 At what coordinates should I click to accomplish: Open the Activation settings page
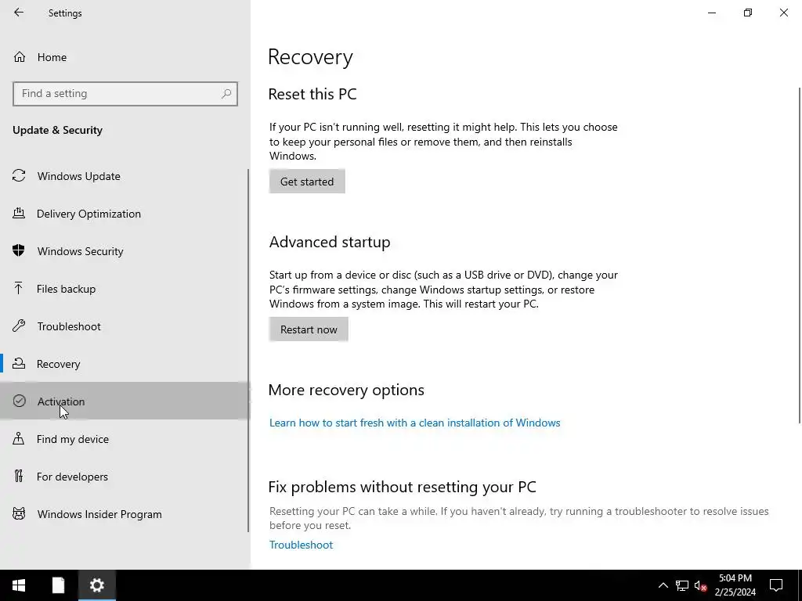click(x=125, y=401)
